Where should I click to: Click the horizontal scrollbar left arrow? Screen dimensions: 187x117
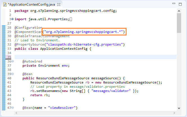coord(16,113)
